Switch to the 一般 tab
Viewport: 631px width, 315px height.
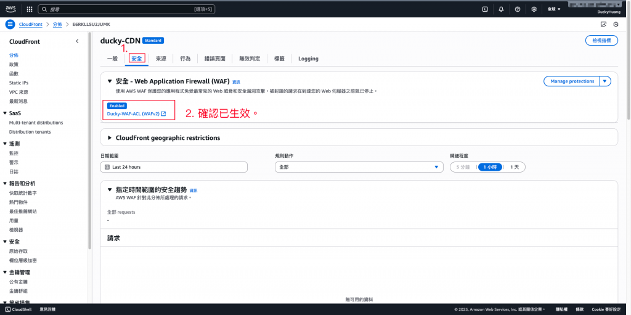pyautogui.click(x=112, y=59)
